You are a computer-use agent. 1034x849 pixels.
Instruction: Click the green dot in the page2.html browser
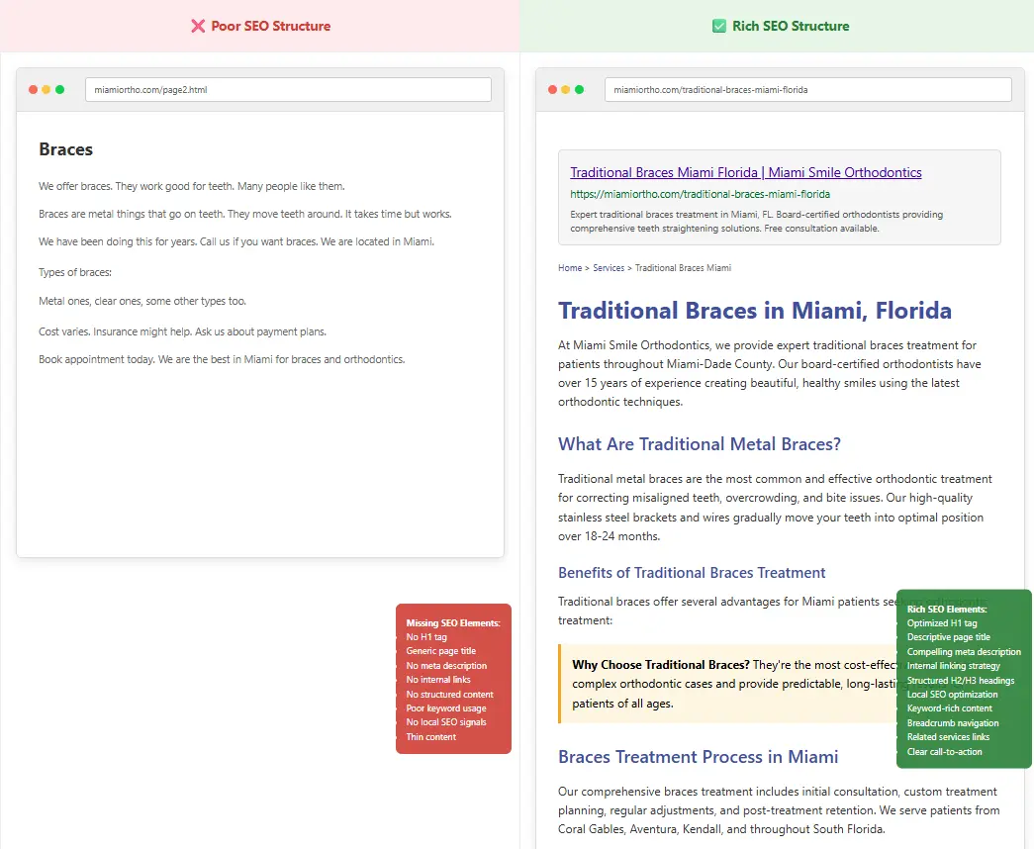click(x=60, y=90)
